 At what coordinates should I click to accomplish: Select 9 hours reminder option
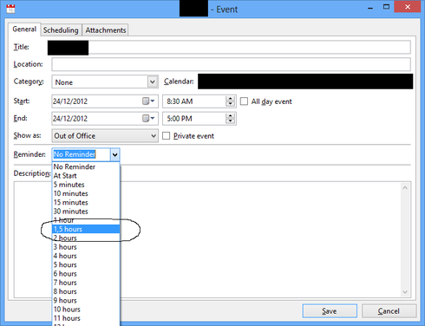click(x=86, y=301)
